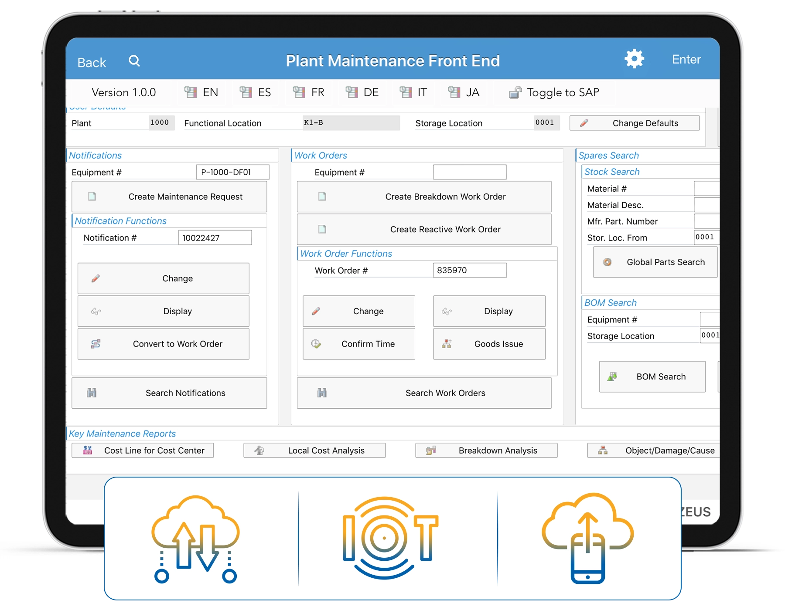Image resolution: width=785 pixels, height=610 pixels.
Task: Click glasses icon on notification Display button
Action: click(x=96, y=312)
